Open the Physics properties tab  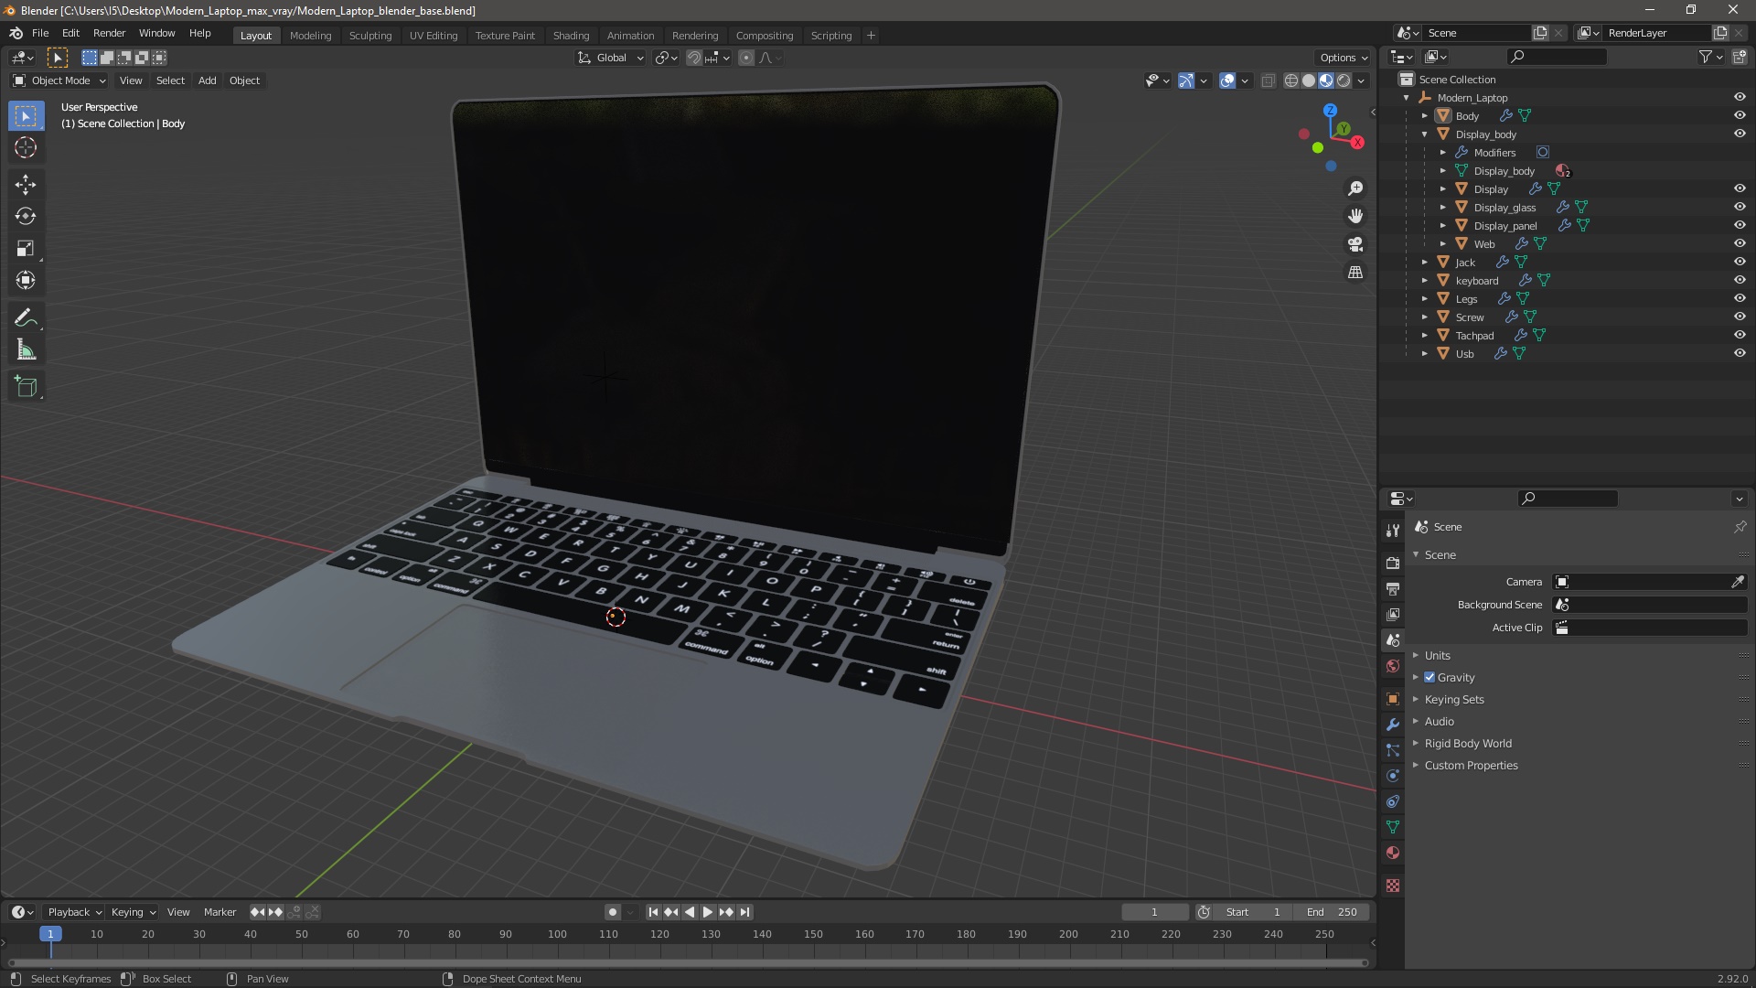tap(1393, 776)
